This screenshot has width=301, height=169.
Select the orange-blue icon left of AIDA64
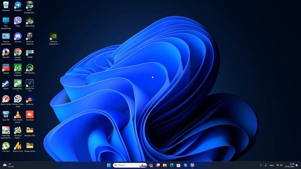[6, 69]
